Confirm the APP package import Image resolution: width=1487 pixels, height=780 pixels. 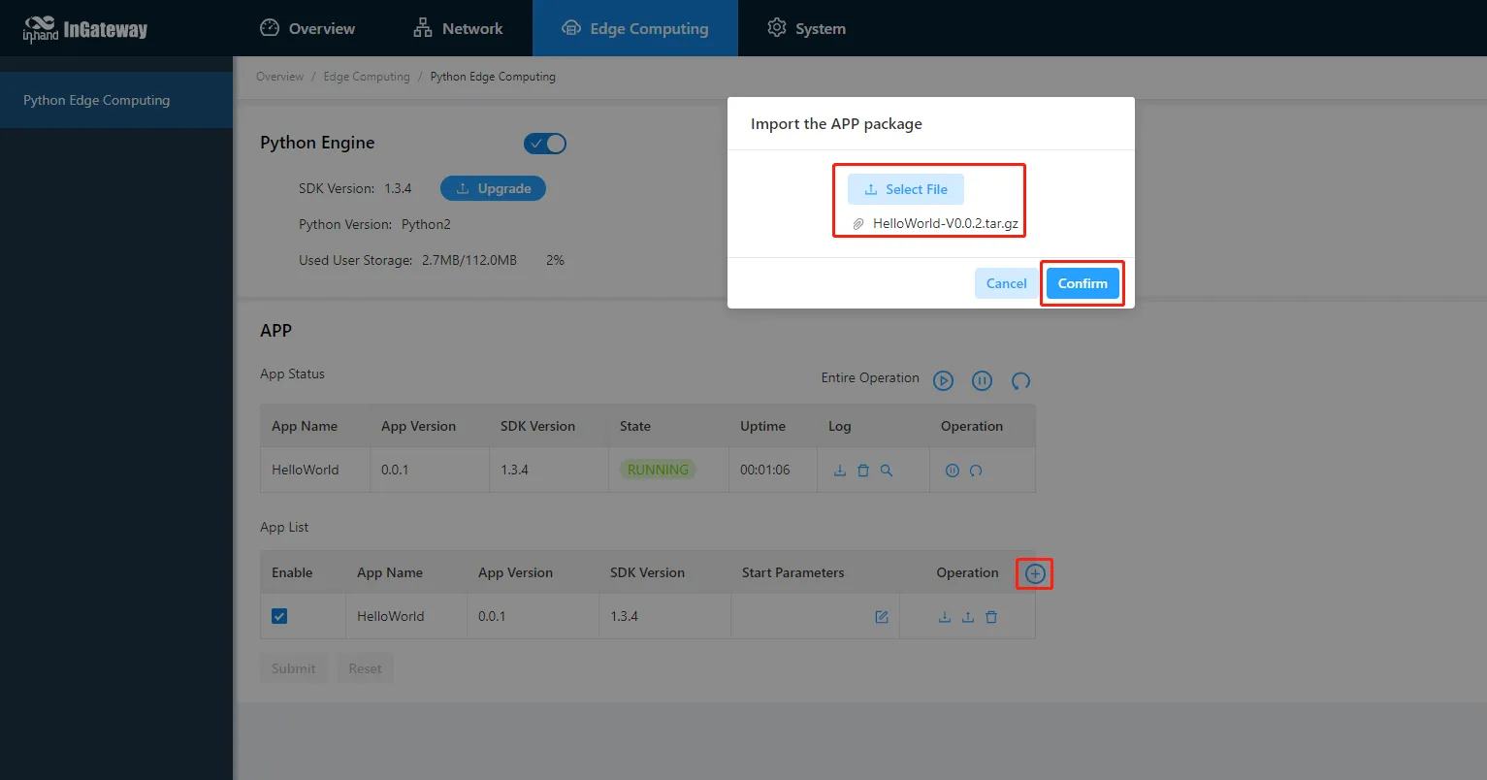[x=1083, y=283]
